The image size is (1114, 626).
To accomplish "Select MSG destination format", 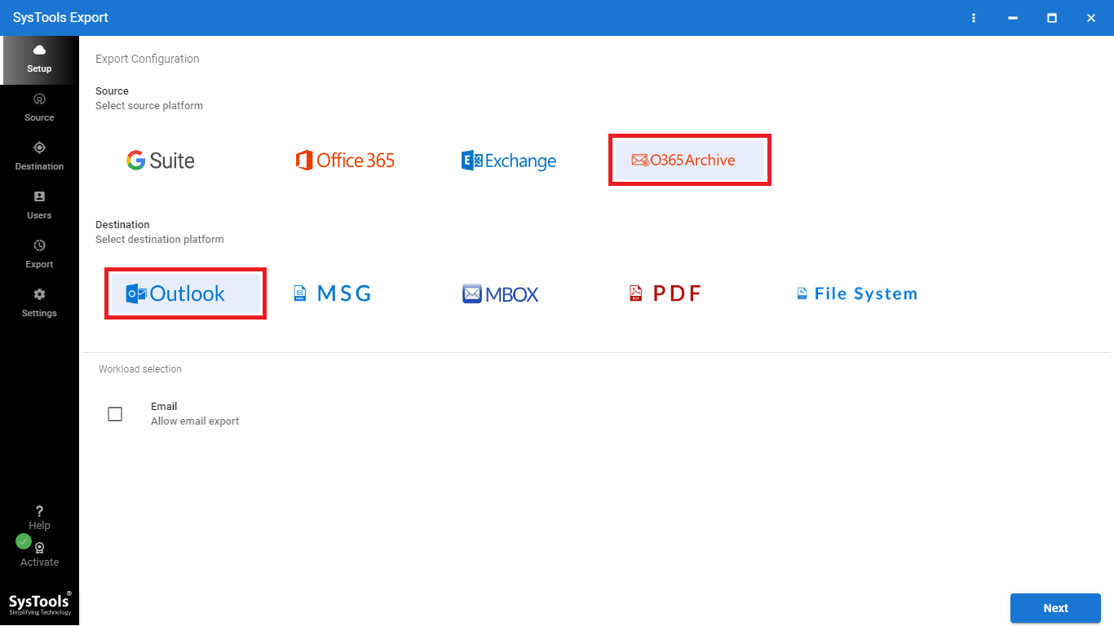I will click(x=333, y=293).
